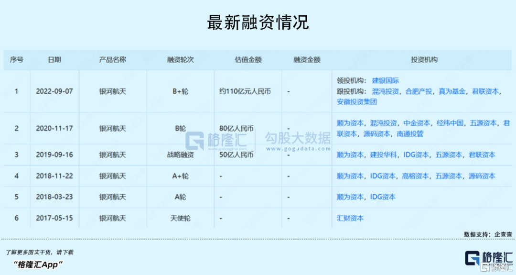Image resolution: width=516 pixels, height=275 pixels.
Task: Open the 经纬中国 investor link
Action: (450, 123)
